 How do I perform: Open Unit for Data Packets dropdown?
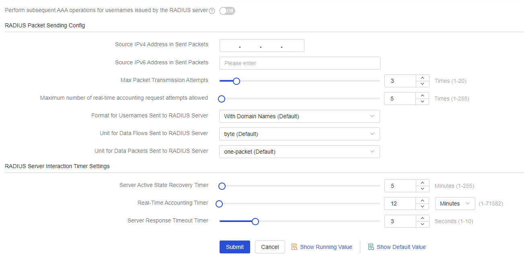click(299, 152)
